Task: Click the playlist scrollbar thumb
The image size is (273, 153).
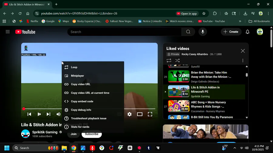Action: (247, 75)
